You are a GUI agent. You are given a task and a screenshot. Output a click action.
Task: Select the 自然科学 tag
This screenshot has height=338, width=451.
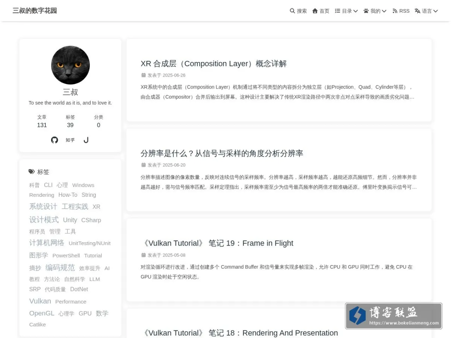click(74, 279)
